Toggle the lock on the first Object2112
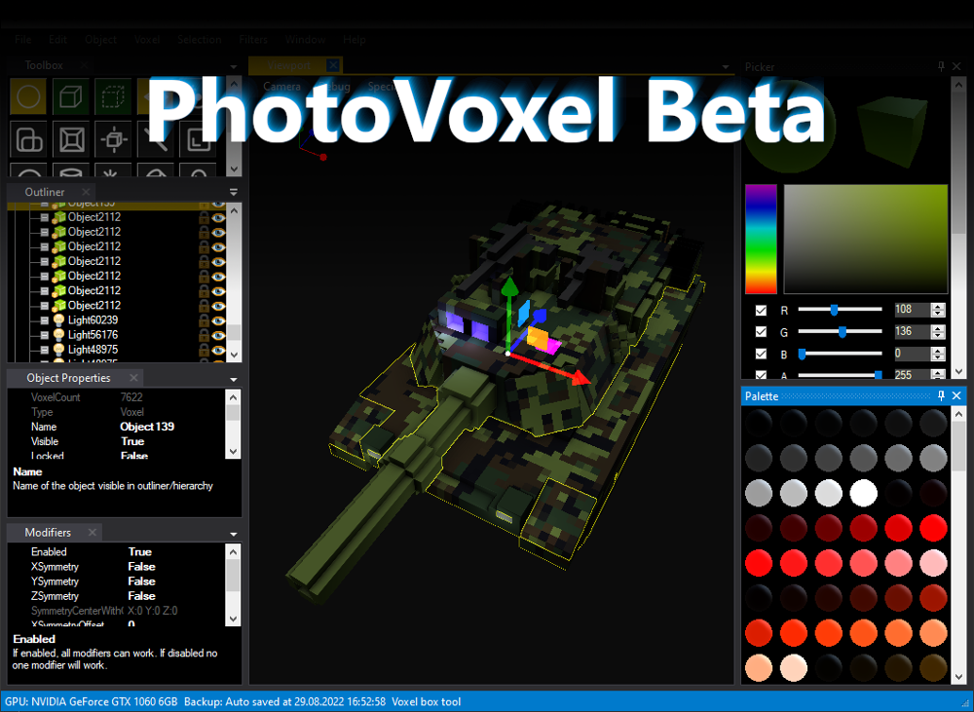This screenshot has height=712, width=974. [x=204, y=217]
